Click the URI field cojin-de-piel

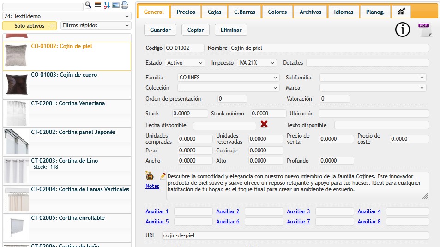(295, 235)
